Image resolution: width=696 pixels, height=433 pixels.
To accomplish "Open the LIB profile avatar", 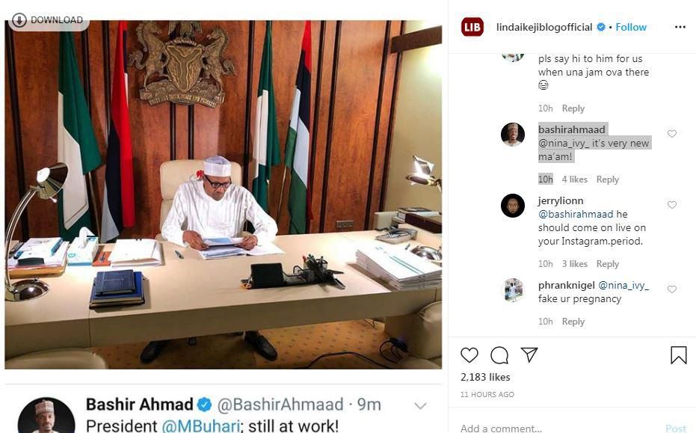I will [x=471, y=27].
